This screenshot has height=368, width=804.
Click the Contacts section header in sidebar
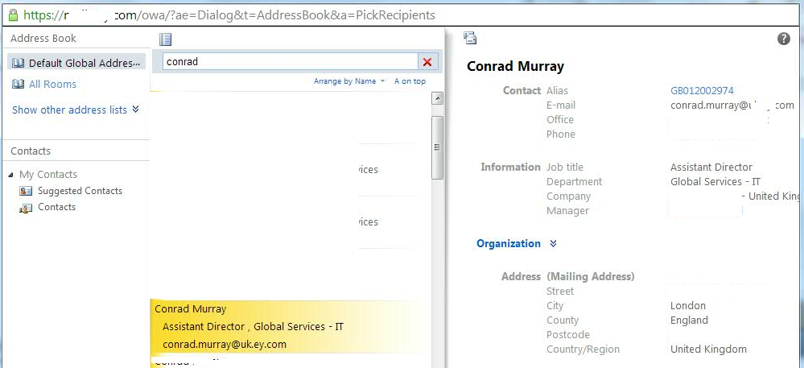click(x=31, y=151)
